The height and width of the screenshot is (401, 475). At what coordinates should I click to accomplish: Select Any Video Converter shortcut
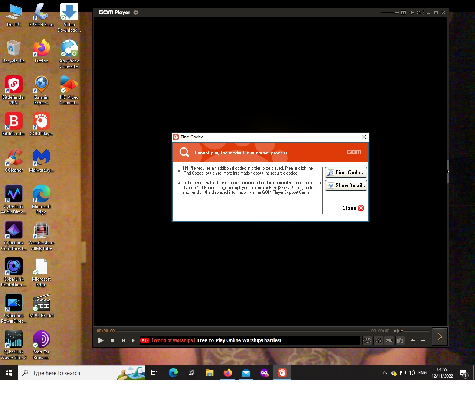(69, 54)
